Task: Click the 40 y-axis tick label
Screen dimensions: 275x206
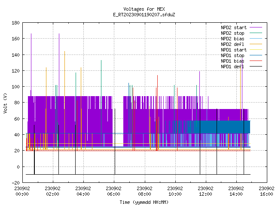Action: click(x=17, y=135)
